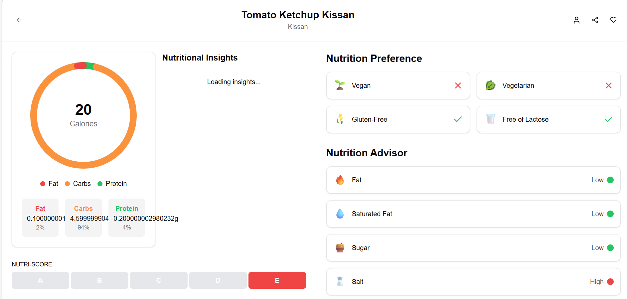627x299 pixels.
Task: Click the Free of Lactose check mark
Action: tap(608, 119)
